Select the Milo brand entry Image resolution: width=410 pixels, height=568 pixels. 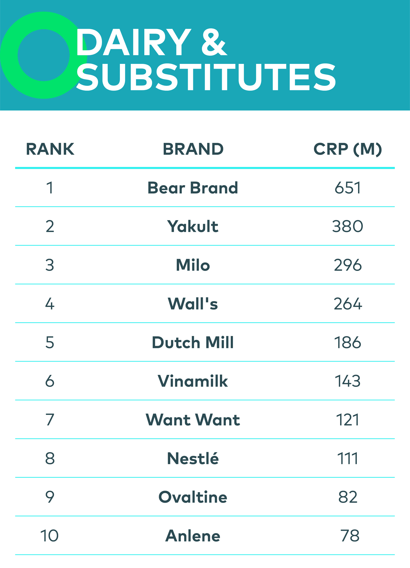[x=193, y=265]
